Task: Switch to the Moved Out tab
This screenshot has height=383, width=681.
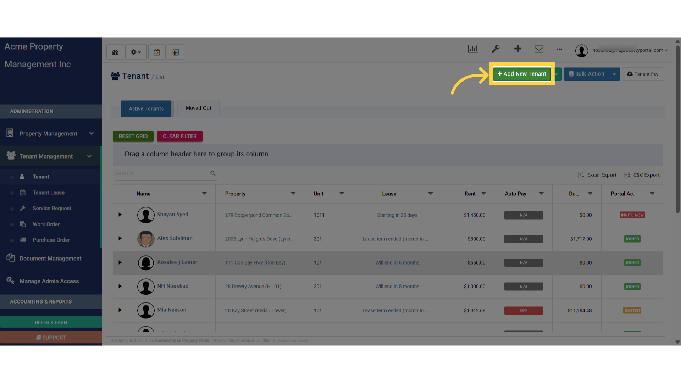Action: (x=198, y=108)
